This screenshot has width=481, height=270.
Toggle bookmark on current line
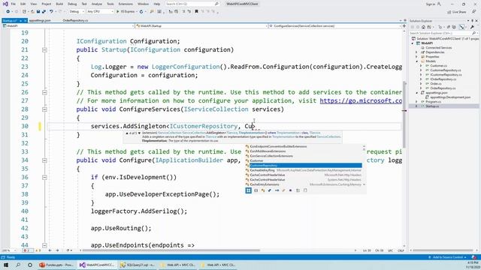196,12
